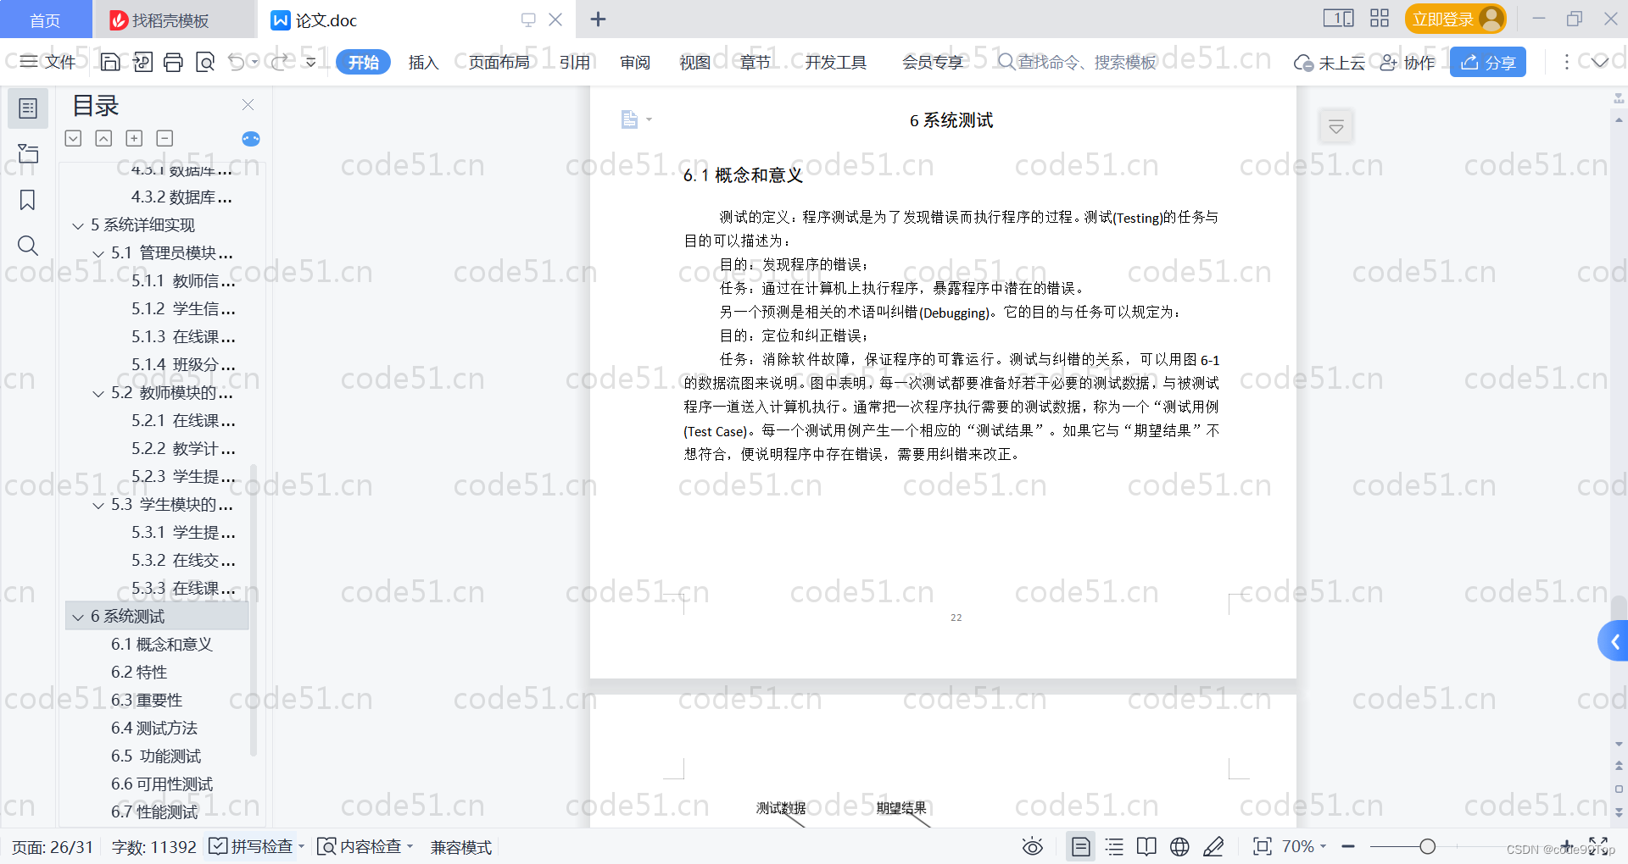Viewport: 1628px width, 864px height.
Task: Switch to web layout view in the status bar
Action: (x=1179, y=846)
